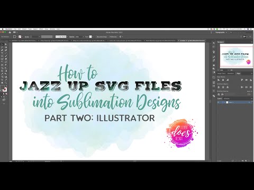This screenshot has width=254, height=190.
Task: Open the Align To dropdown
Action: 249,94
